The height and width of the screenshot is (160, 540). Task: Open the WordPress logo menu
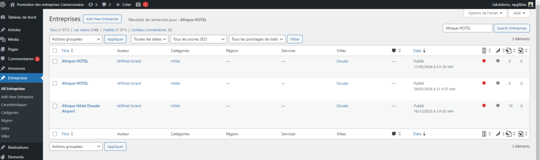[x=3, y=5]
